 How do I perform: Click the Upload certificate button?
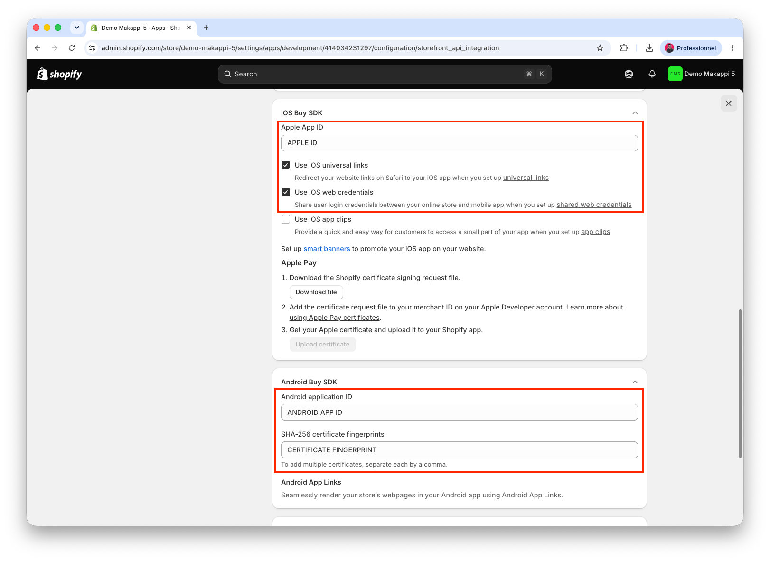(323, 345)
